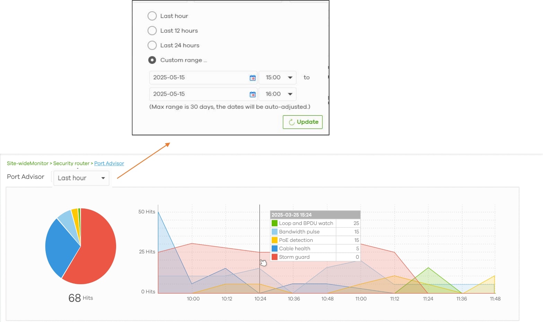
Task: Click the 50 Hits axis label
Action: coord(147,212)
